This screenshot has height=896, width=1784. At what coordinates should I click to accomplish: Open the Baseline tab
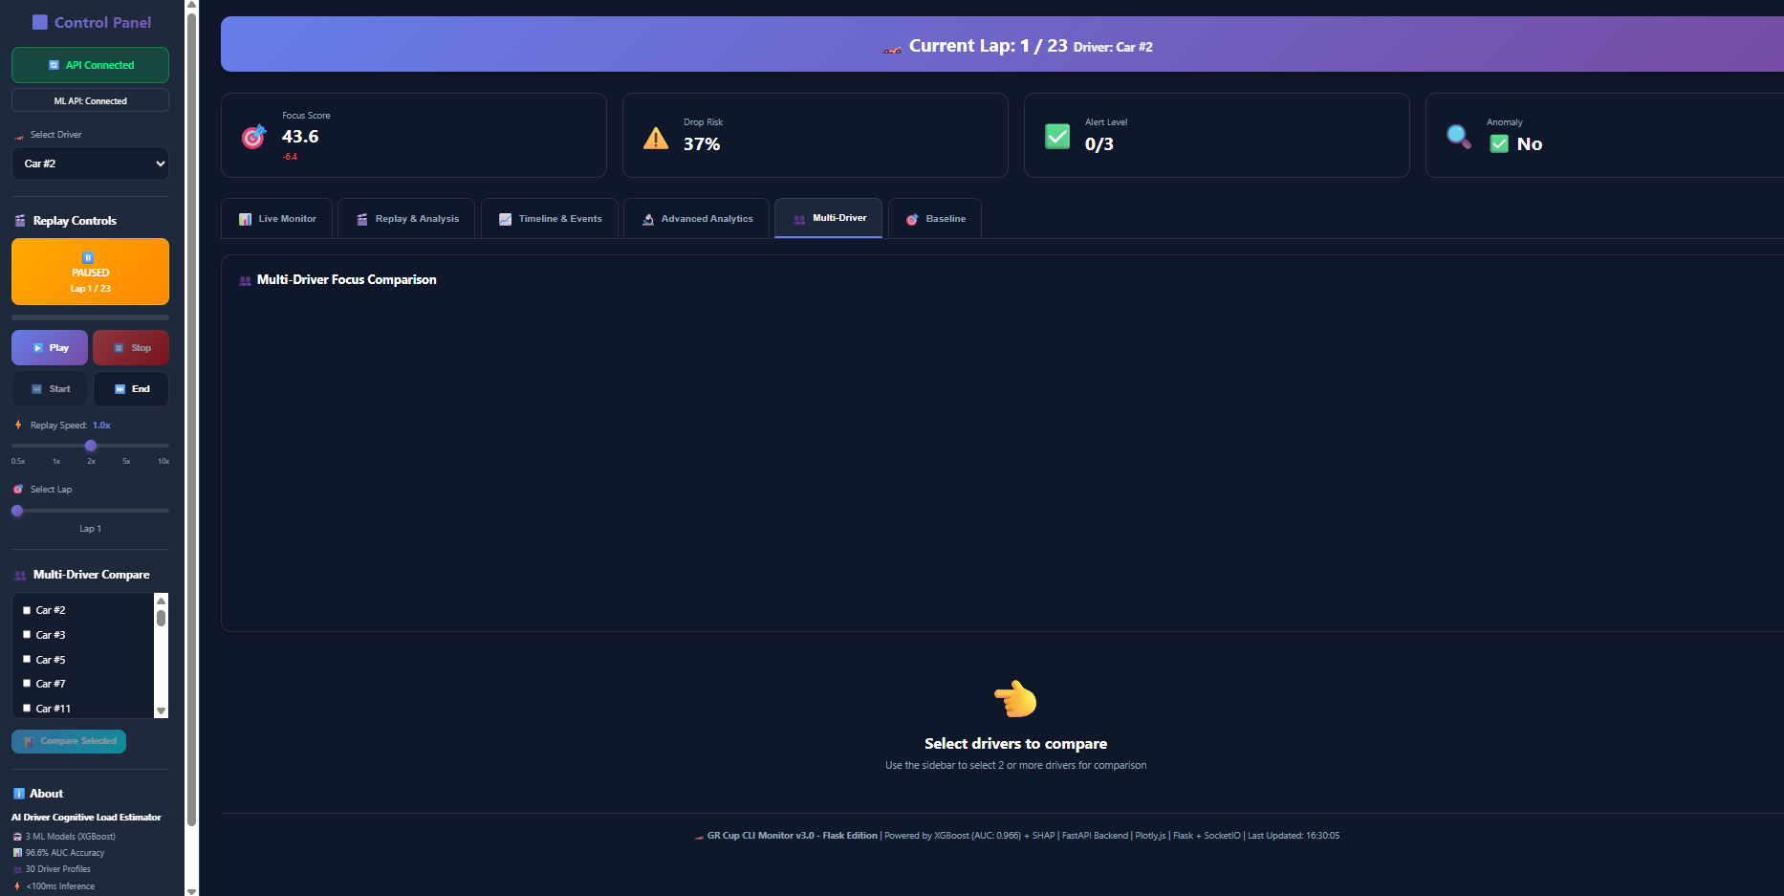coord(934,218)
